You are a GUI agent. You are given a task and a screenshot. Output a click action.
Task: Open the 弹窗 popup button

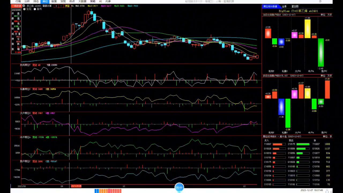click(67, 6)
